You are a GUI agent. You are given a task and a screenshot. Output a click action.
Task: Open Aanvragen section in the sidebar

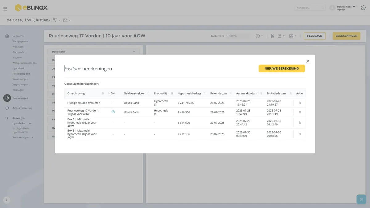[x=18, y=118]
